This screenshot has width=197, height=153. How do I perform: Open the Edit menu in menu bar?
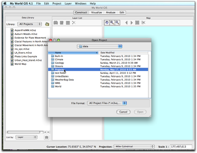coord(47,4)
